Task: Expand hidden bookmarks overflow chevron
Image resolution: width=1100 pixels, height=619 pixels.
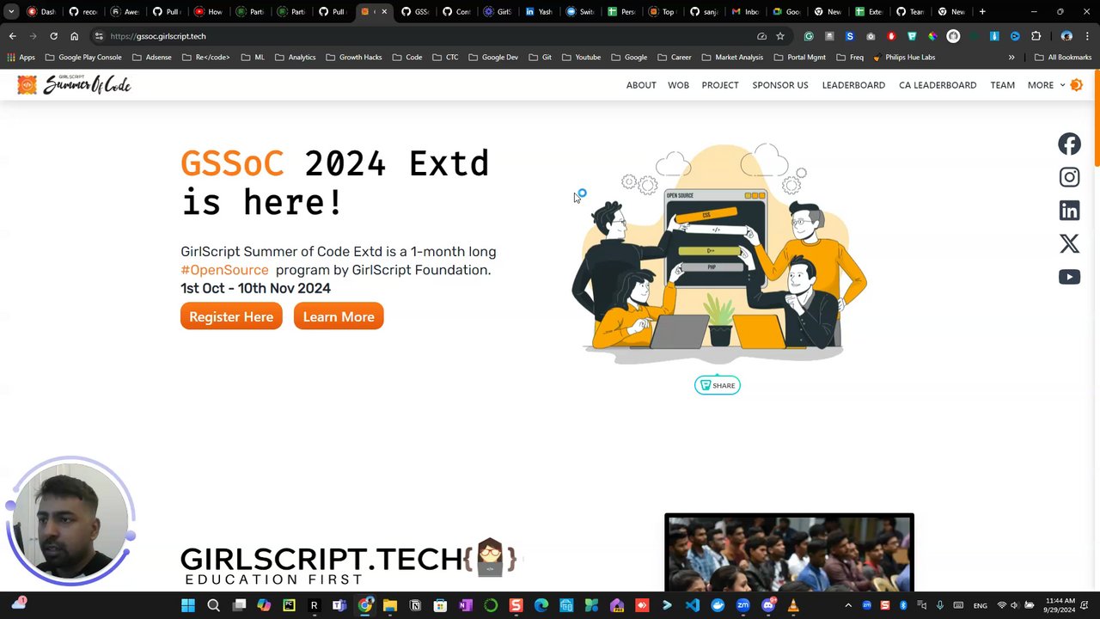Action: [1011, 58]
